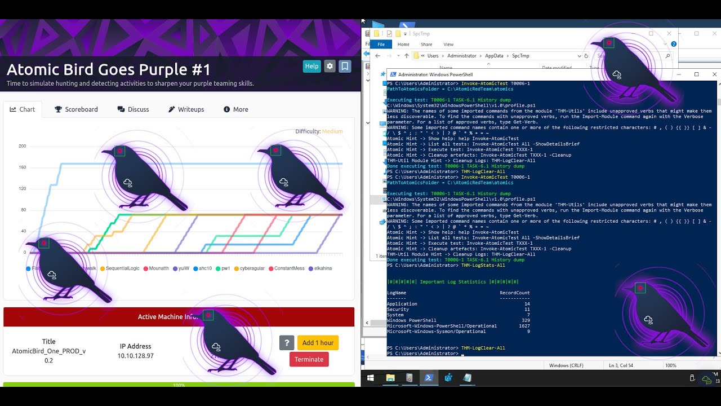Click the blue cubes app taskbar icon
Image resolution: width=721 pixels, height=406 pixels.
448,378
